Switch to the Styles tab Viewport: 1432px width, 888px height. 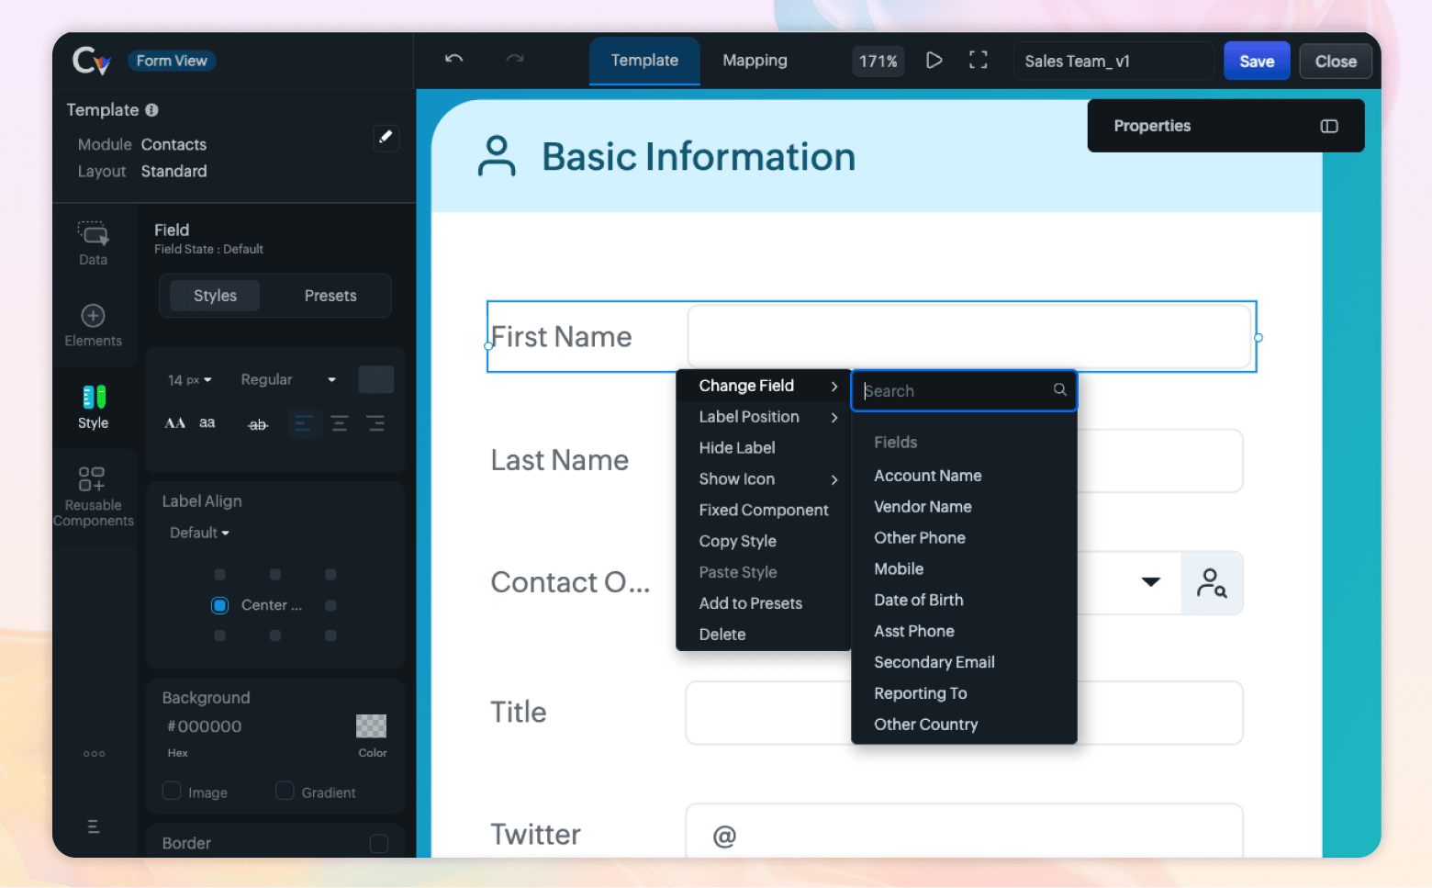pyautogui.click(x=215, y=296)
